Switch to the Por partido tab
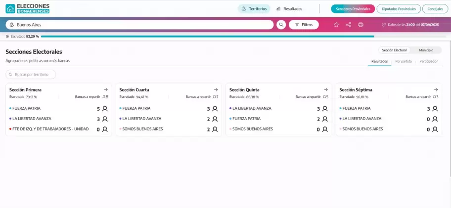This screenshot has height=208, width=451. tap(404, 61)
